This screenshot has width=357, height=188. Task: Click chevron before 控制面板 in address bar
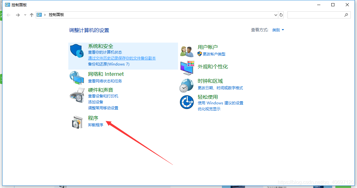[45, 15]
